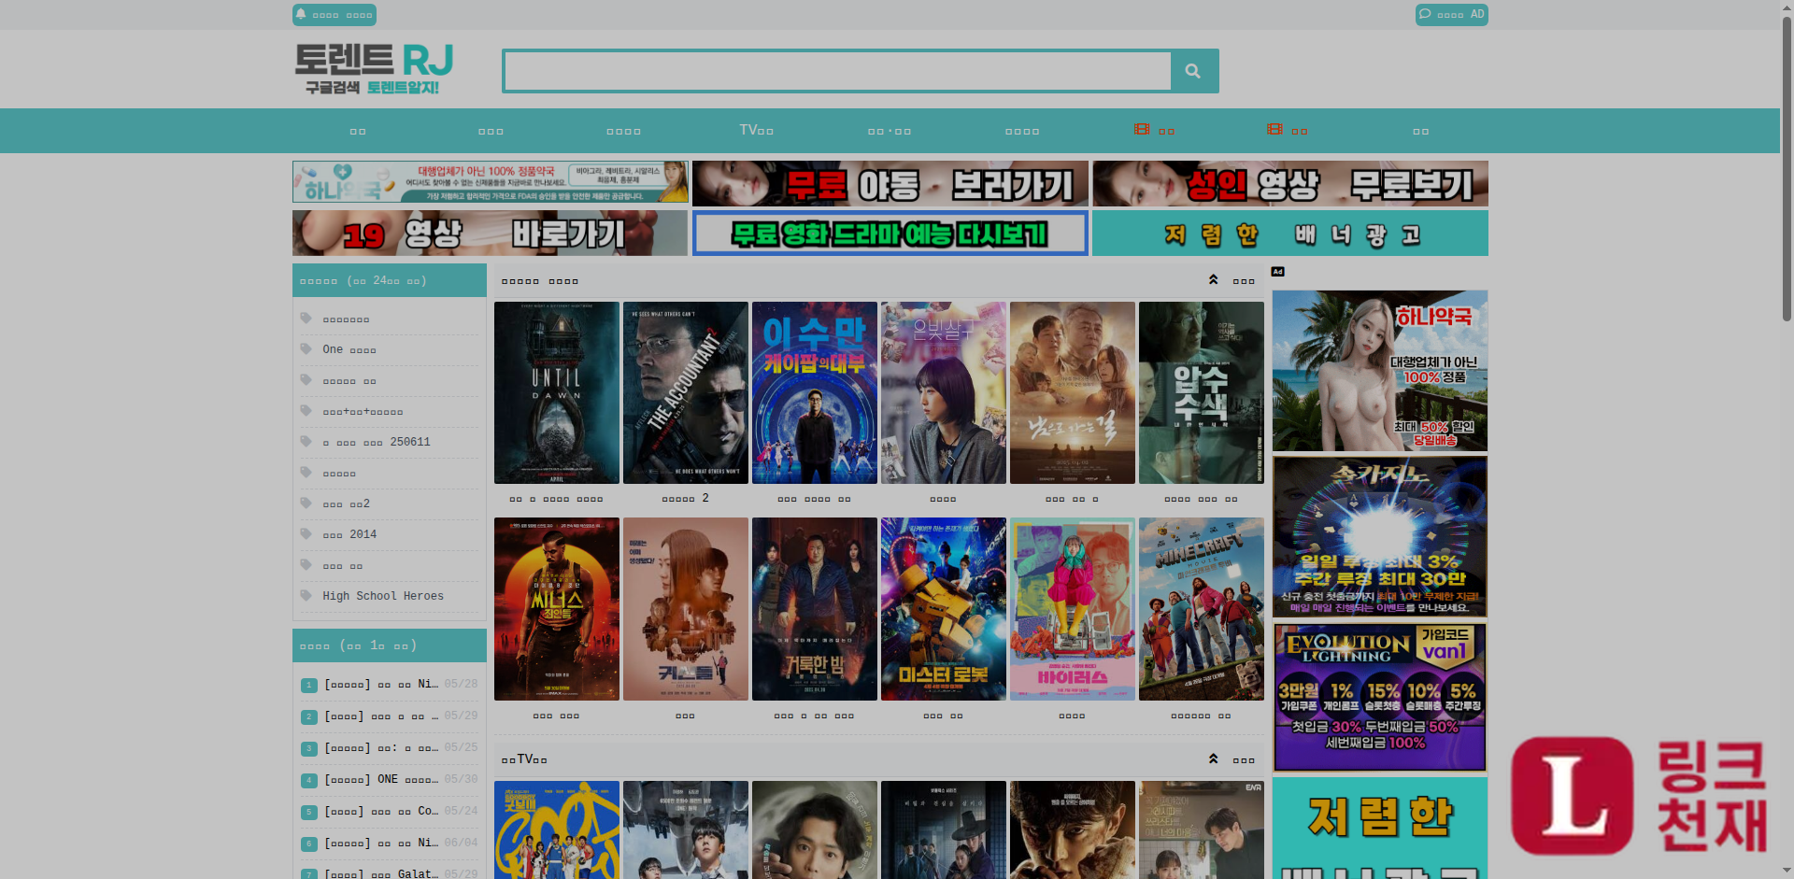Click the number 3 rank badge

[309, 748]
